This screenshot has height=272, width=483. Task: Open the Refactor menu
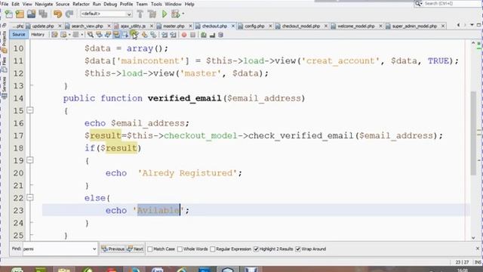81,4
